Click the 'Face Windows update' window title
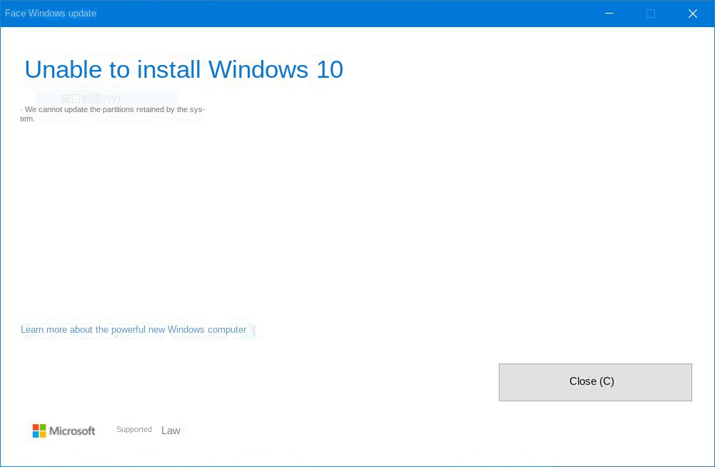The height and width of the screenshot is (467, 715). pyautogui.click(x=51, y=14)
